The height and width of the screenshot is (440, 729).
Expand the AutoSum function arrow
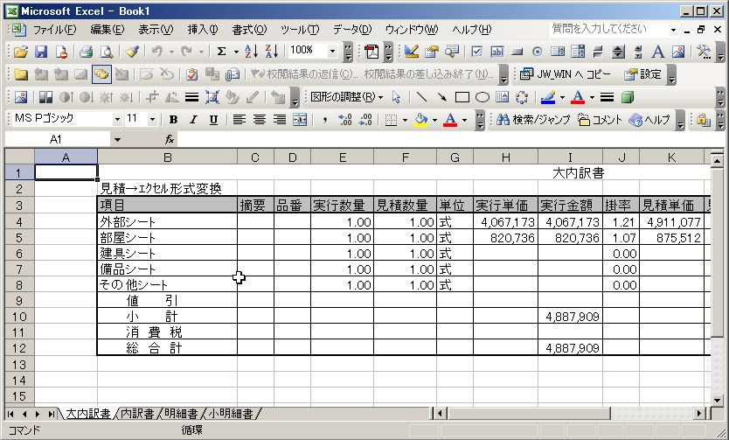236,52
